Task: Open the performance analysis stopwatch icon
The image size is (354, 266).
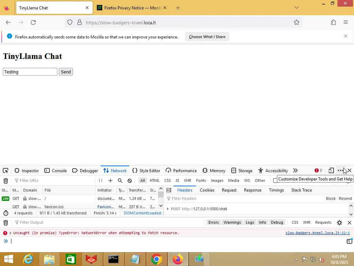Action: (6, 213)
